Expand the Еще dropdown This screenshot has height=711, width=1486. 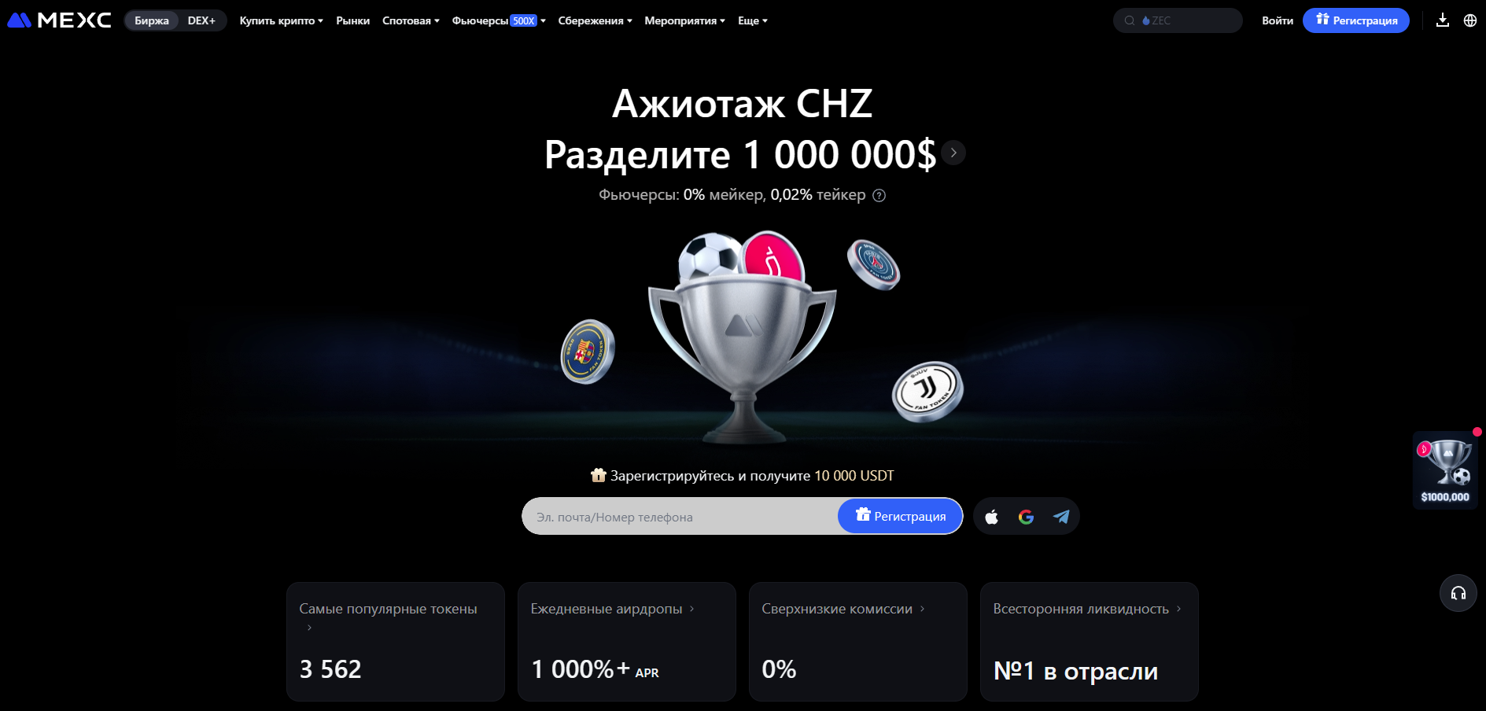752,20
